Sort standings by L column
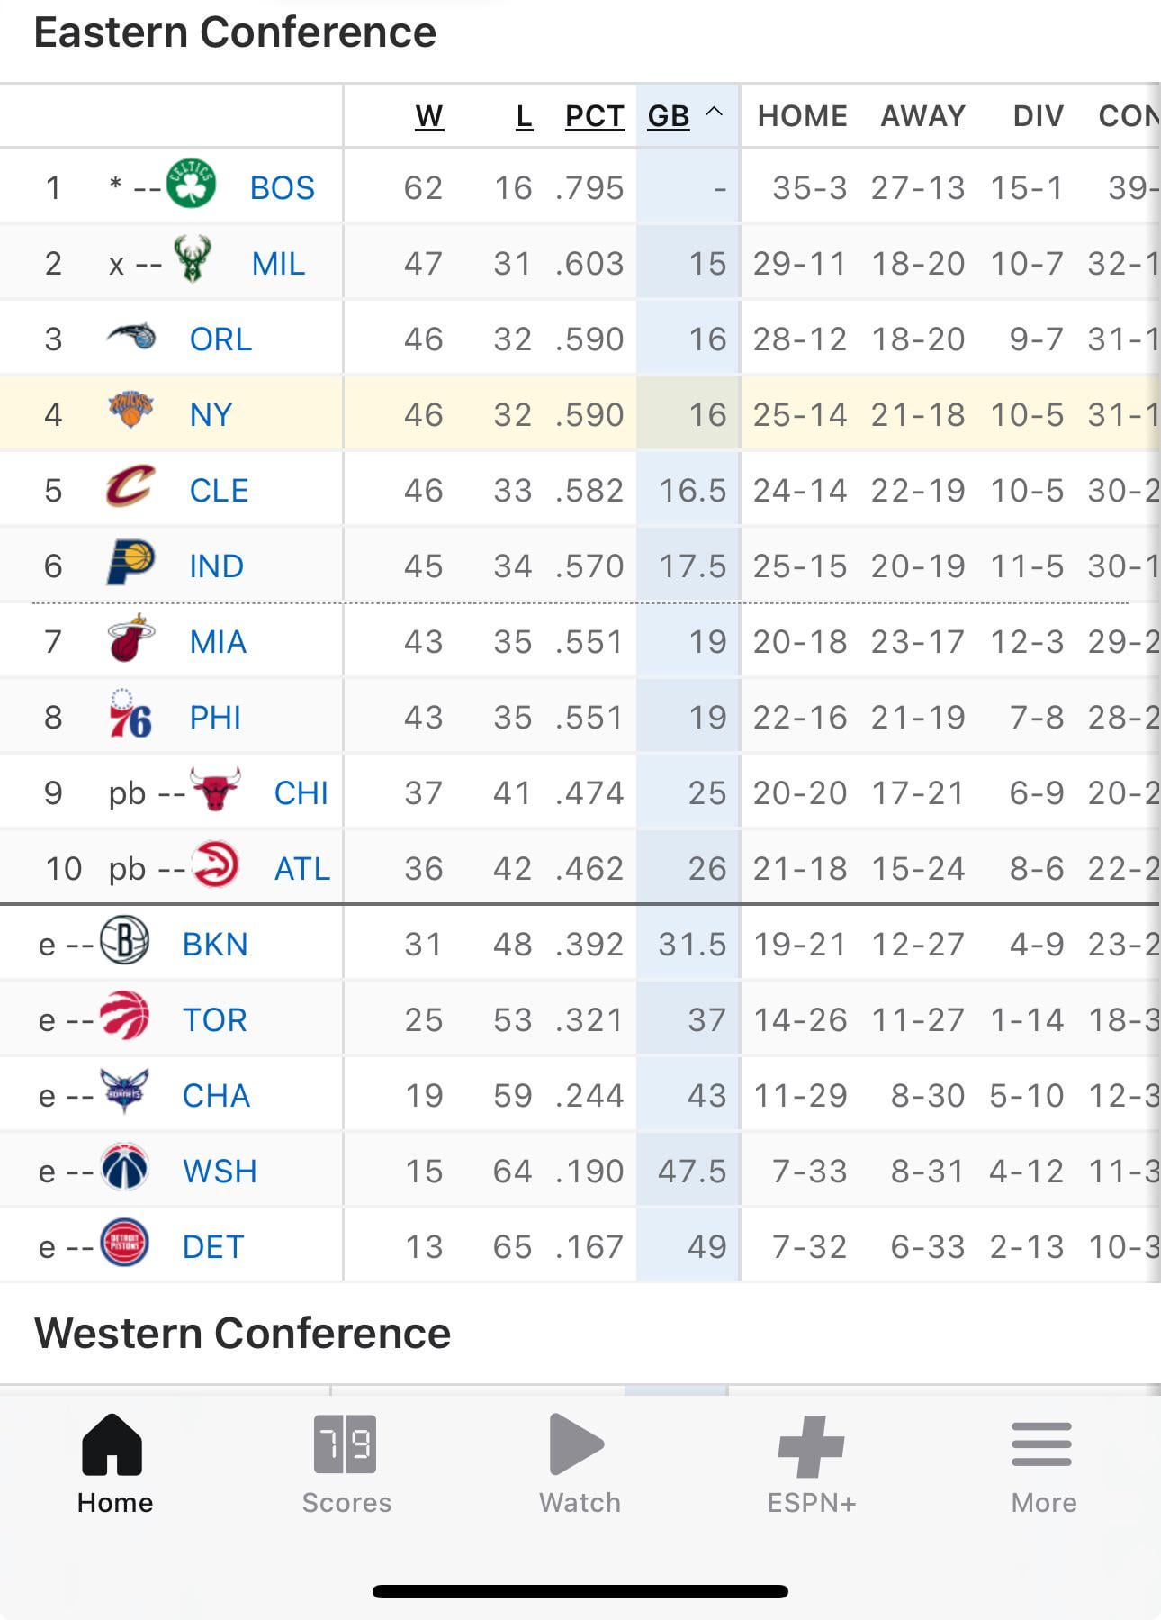Image resolution: width=1161 pixels, height=1620 pixels. click(524, 116)
